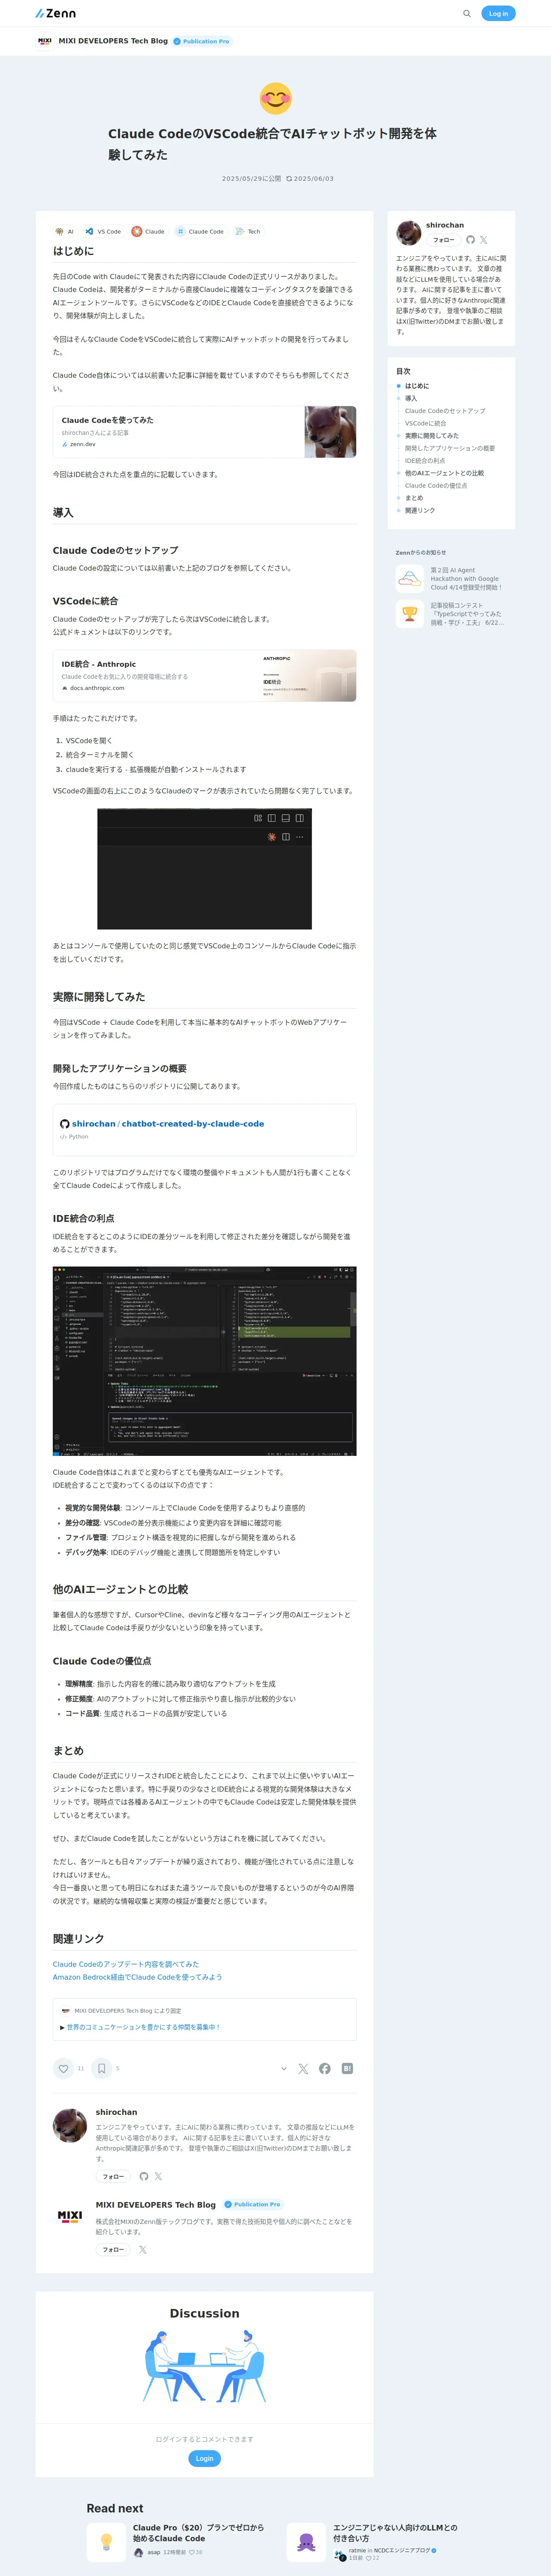551x2576 pixels.
Task: Jump to 開発したアプリケーションの概要 in contents
Action: point(450,448)
